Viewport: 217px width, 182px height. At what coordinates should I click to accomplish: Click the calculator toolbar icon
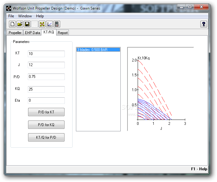point(57,24)
